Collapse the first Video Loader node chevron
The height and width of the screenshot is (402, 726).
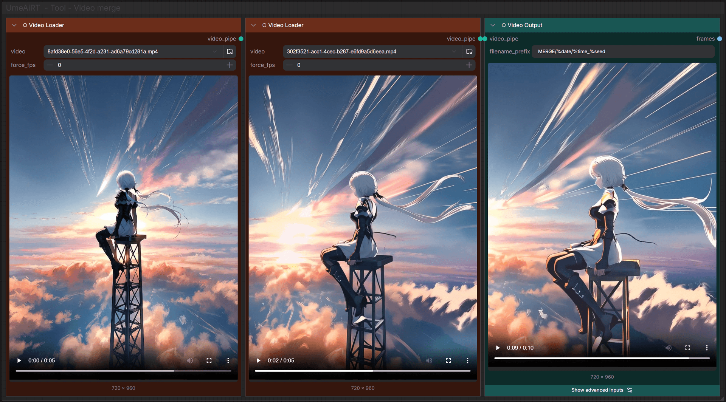tap(14, 25)
